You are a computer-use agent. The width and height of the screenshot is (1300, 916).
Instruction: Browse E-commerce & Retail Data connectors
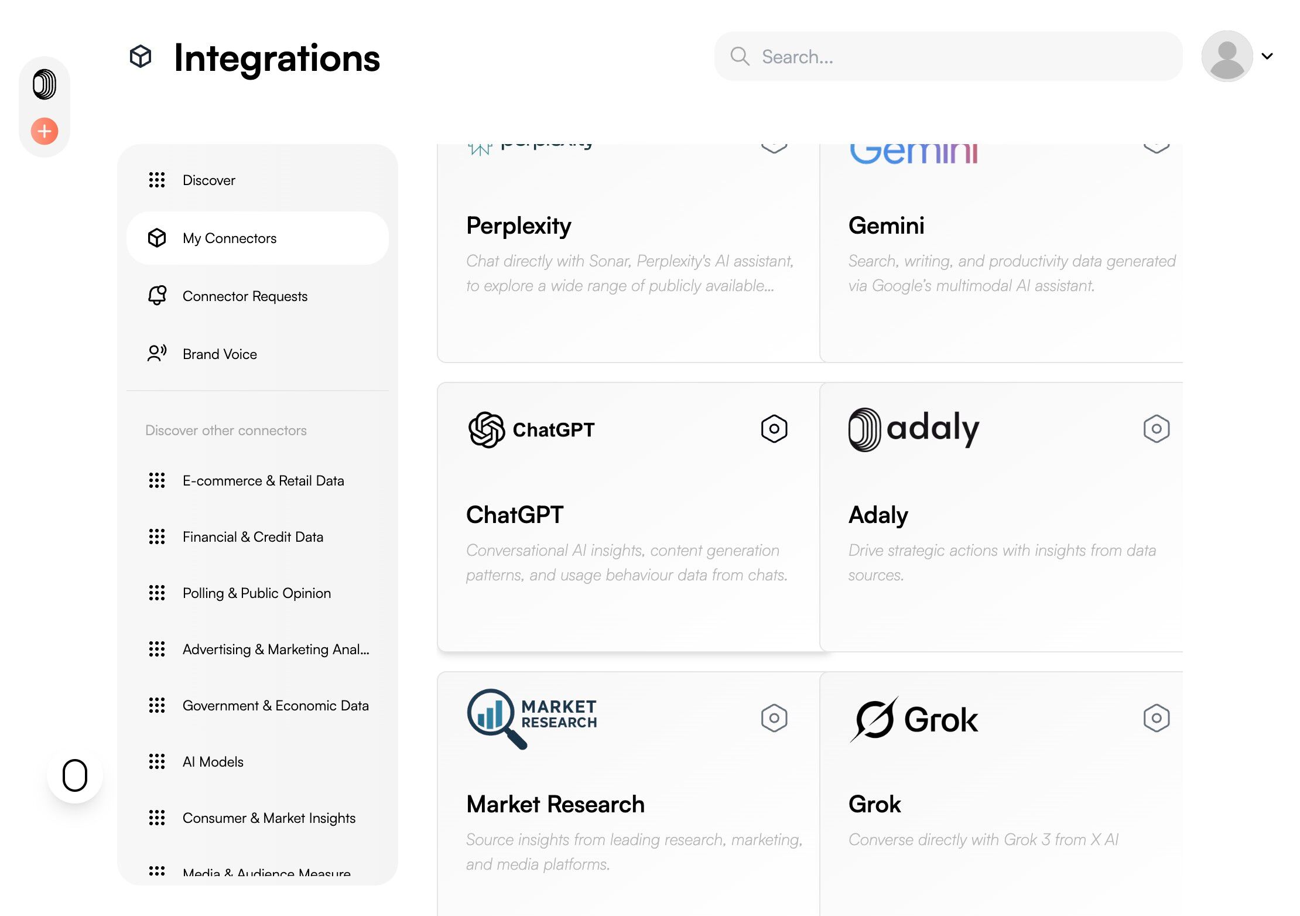263,481
